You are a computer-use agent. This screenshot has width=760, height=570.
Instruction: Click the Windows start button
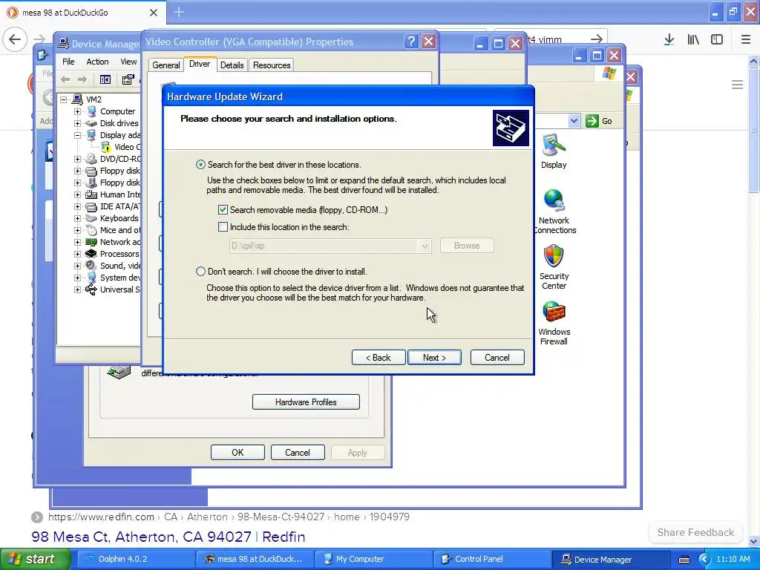[36, 559]
